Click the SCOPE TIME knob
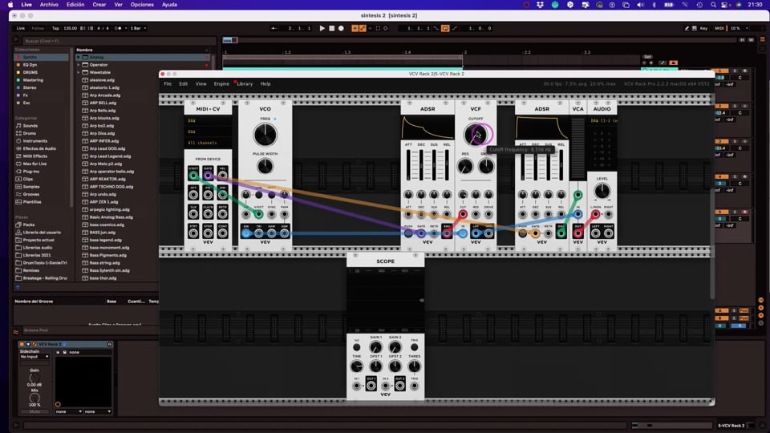This screenshot has height=433, width=770. point(356,366)
